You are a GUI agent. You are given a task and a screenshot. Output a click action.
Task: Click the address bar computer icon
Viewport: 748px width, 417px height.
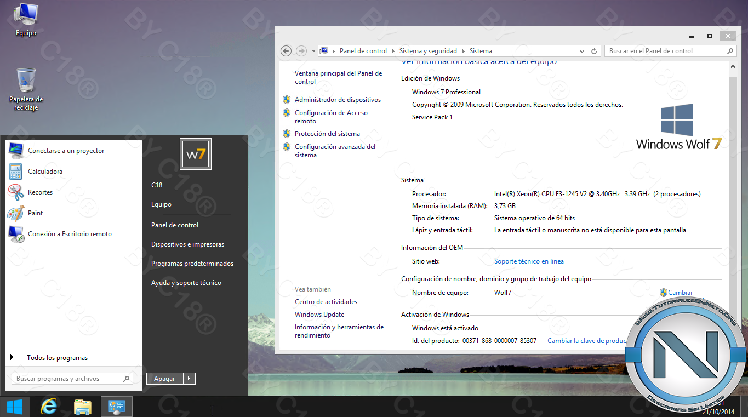[x=324, y=51]
